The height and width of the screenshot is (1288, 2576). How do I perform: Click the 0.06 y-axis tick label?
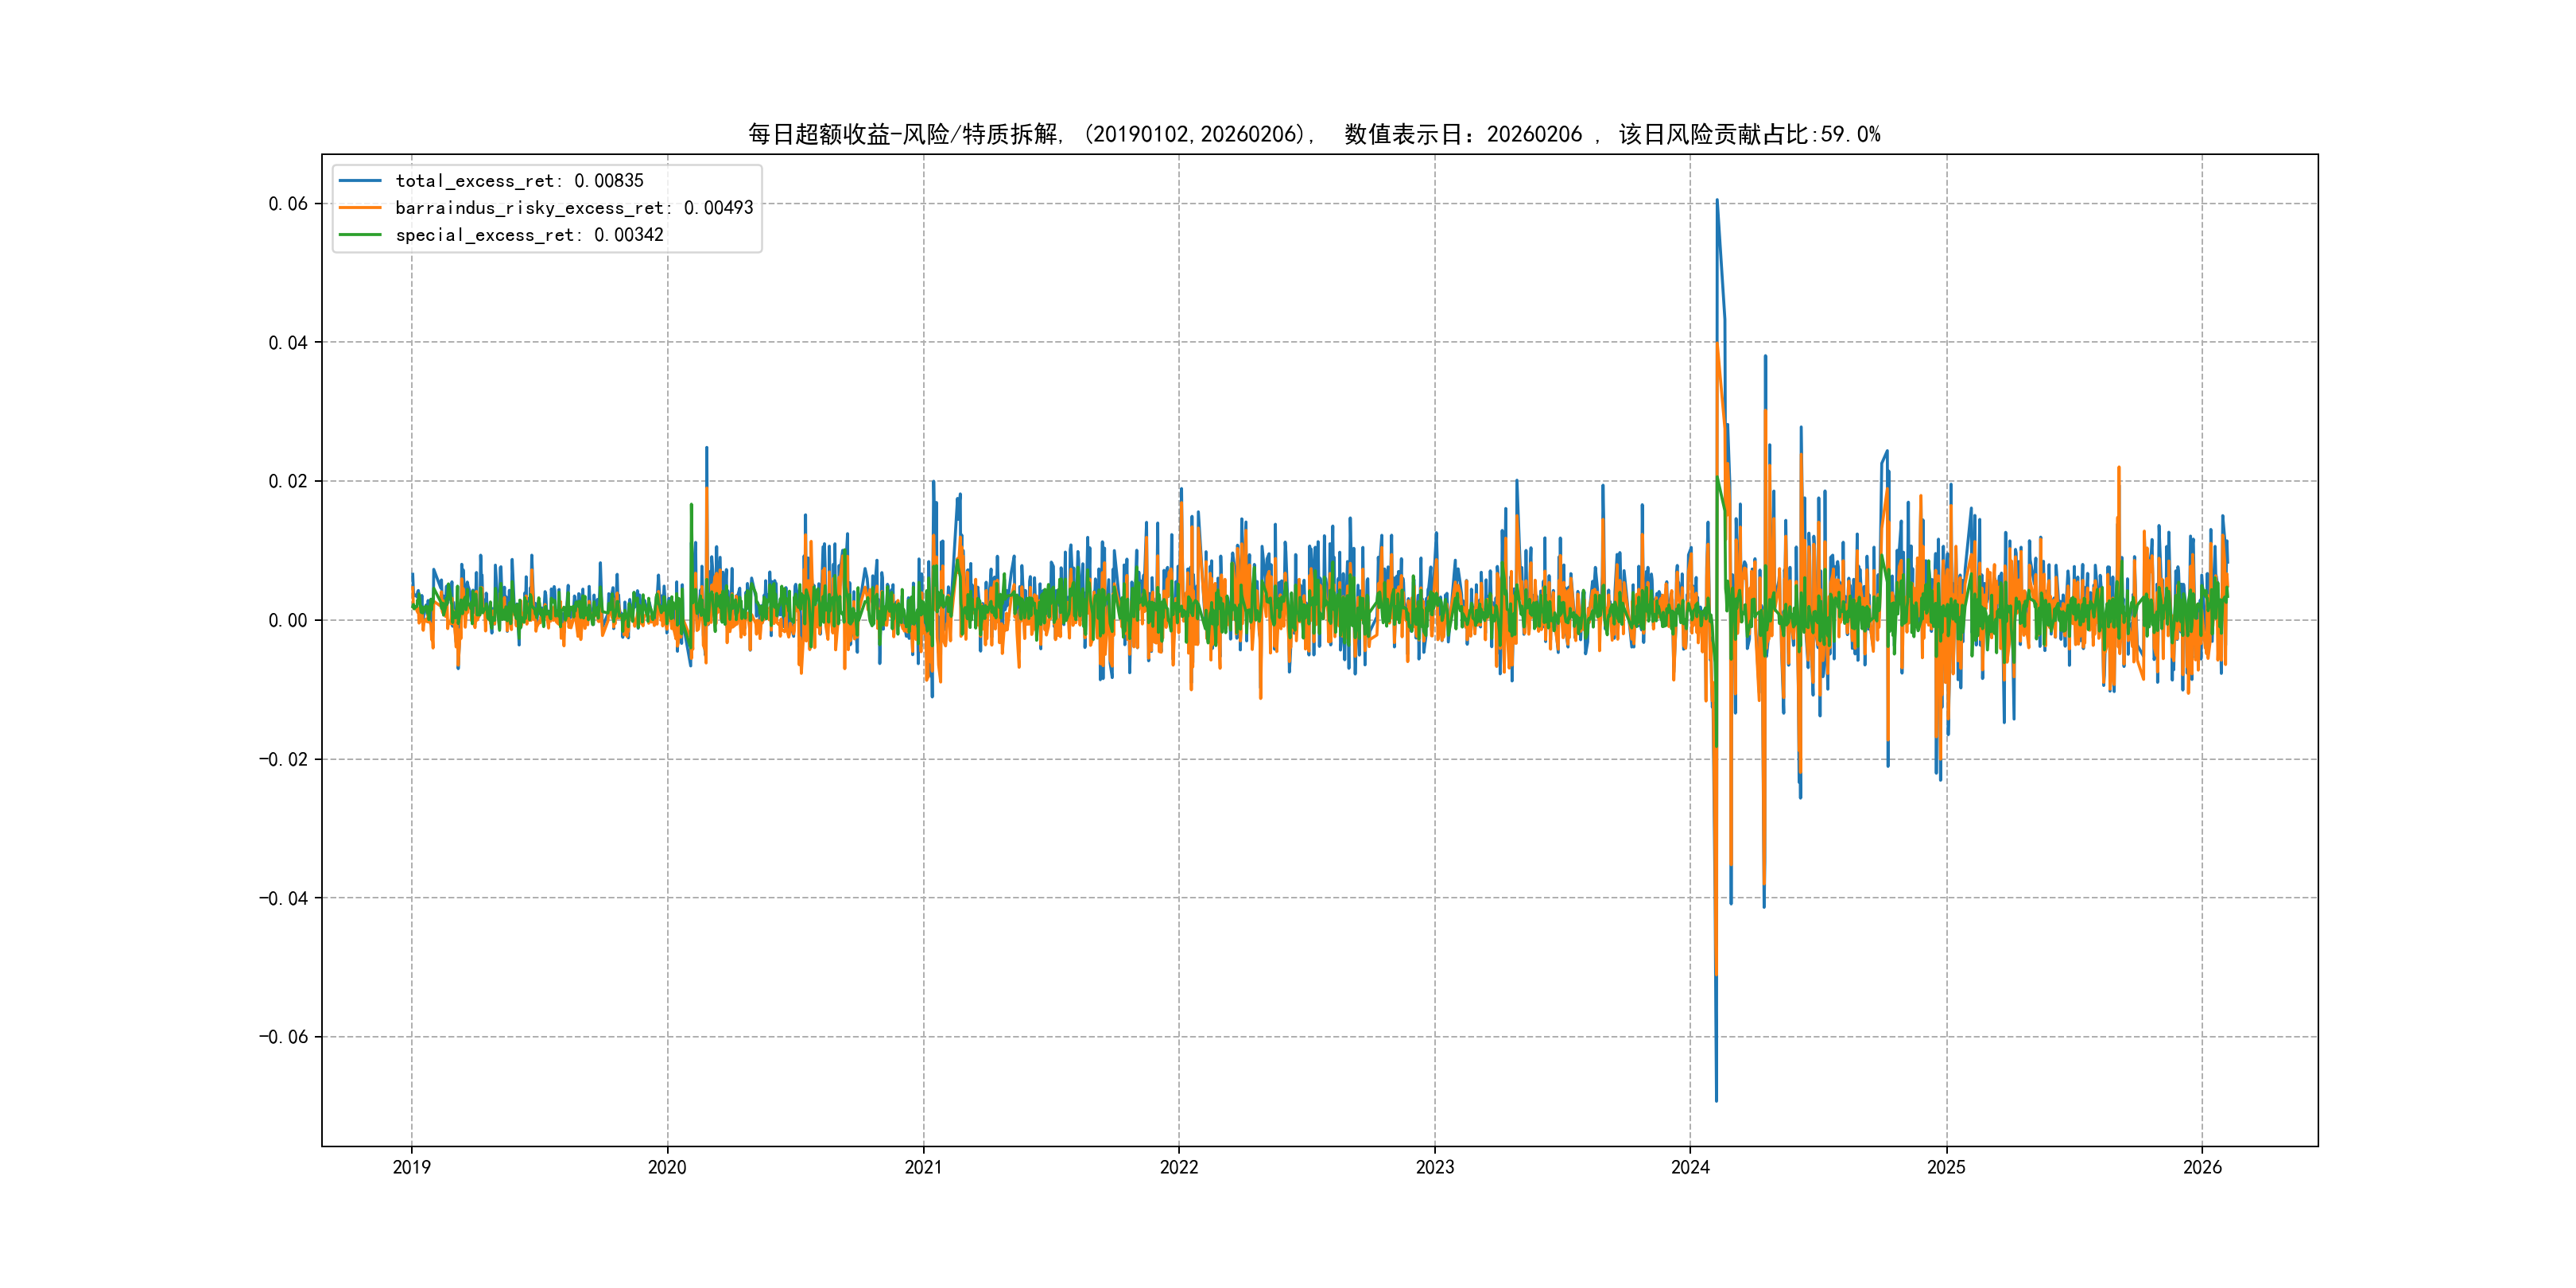[x=288, y=204]
